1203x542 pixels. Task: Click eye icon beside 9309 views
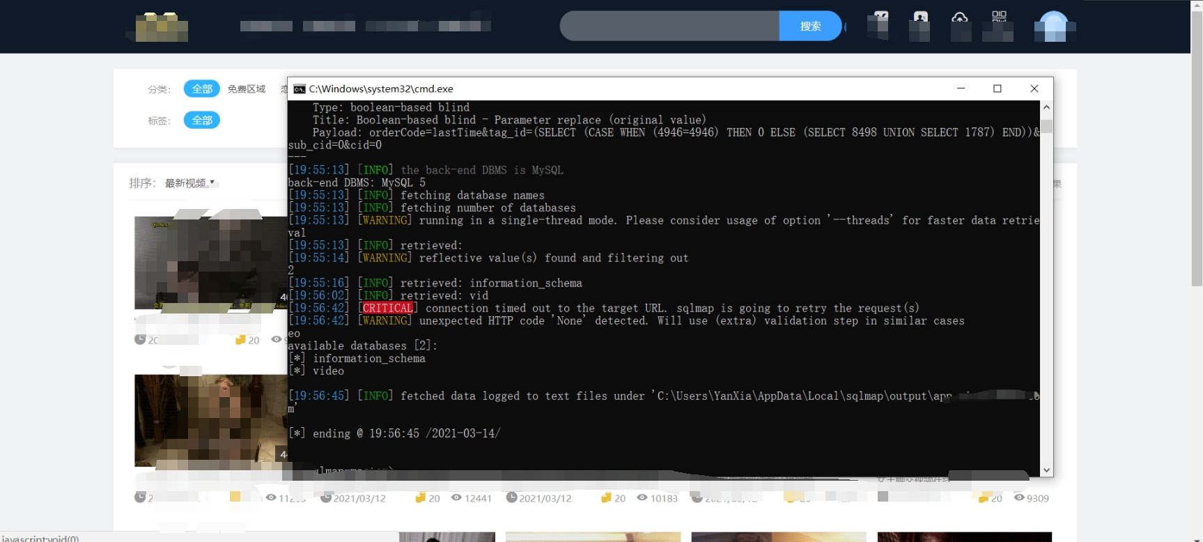pyautogui.click(x=1019, y=498)
